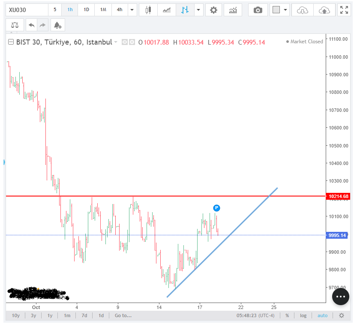Switch to the 4h interval
Screen dimensions: 357x324
coord(119,9)
